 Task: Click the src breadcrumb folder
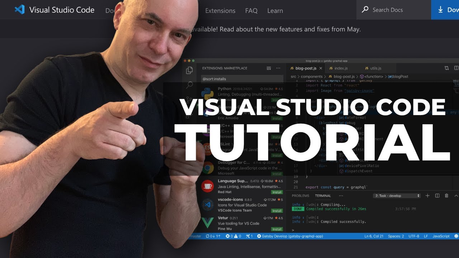tap(293, 76)
